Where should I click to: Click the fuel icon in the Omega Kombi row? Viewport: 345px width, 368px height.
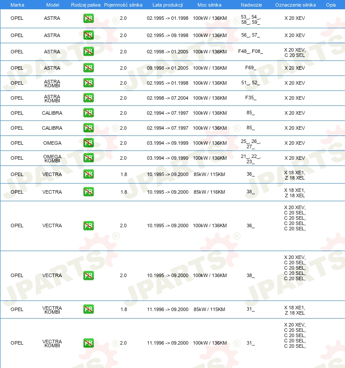pos(89,158)
